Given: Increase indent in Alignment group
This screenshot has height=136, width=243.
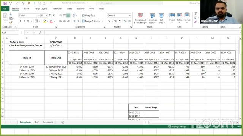Looking at the screenshot, I should (77, 21).
